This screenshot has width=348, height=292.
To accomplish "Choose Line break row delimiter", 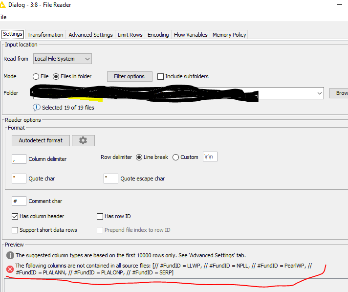I will pyautogui.click(x=139, y=157).
